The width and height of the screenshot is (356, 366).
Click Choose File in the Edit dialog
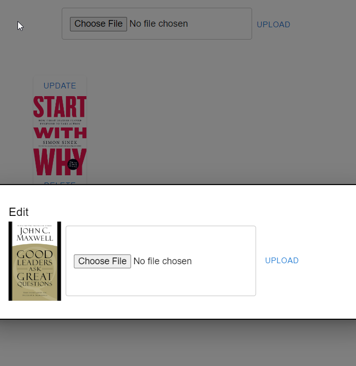(x=102, y=261)
